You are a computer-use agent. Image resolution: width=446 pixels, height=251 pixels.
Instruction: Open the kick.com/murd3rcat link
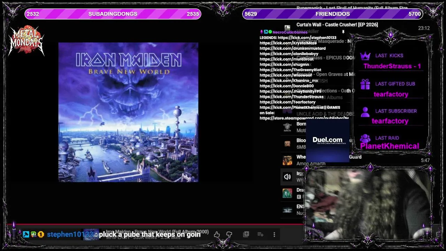click(x=286, y=59)
